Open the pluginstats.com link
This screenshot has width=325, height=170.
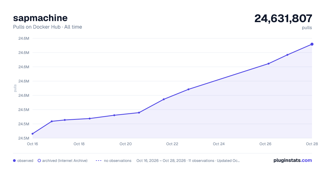292,160
